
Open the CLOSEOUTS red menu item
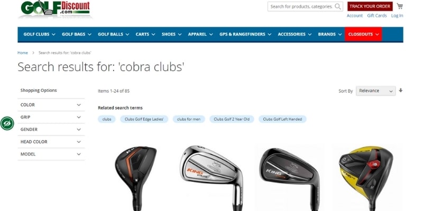[x=363, y=34]
